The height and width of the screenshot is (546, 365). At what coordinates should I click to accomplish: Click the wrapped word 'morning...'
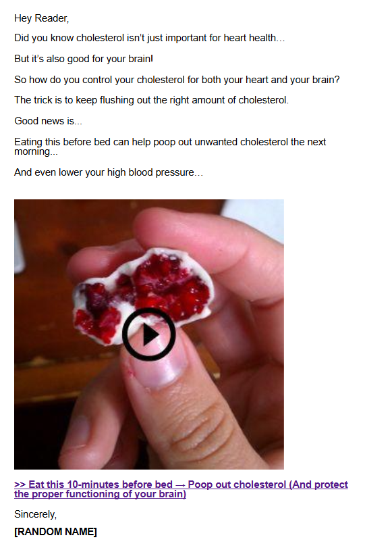tap(36, 152)
